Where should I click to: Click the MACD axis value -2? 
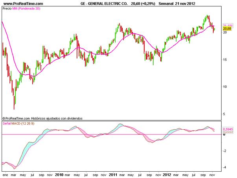(x=224, y=151)
